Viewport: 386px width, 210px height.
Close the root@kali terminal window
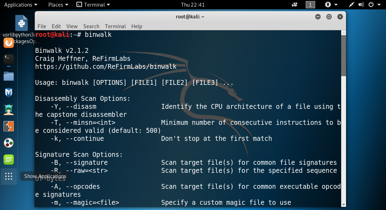340,17
